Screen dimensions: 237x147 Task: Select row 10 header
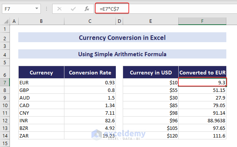click(5, 105)
